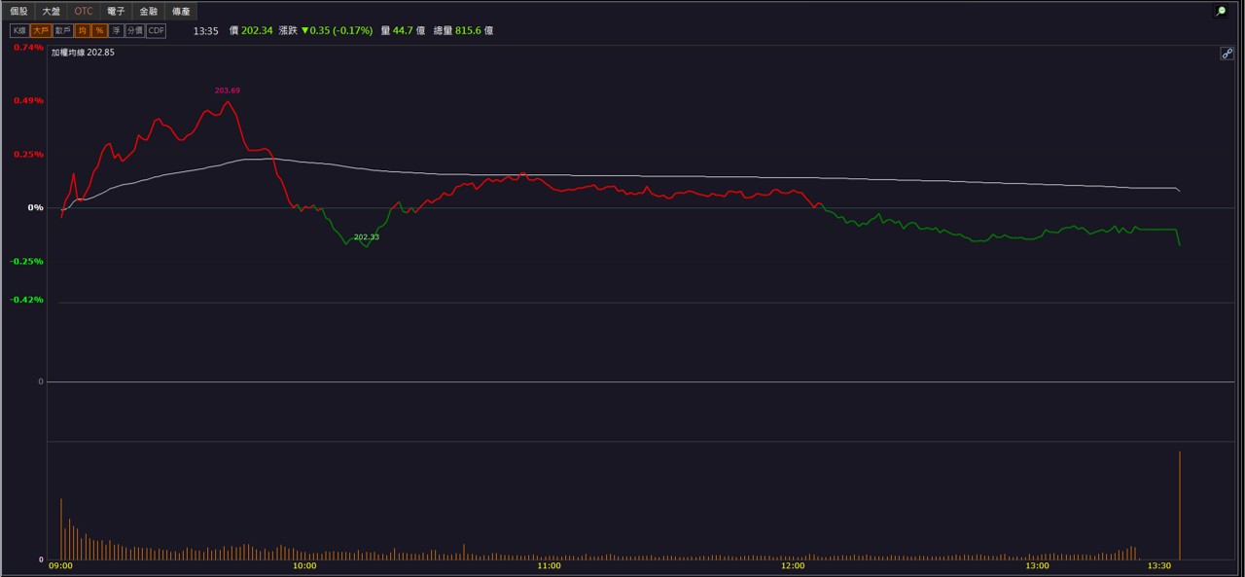Click the 202.33 low price label
Screen dimensions: 1245x577
[367, 237]
